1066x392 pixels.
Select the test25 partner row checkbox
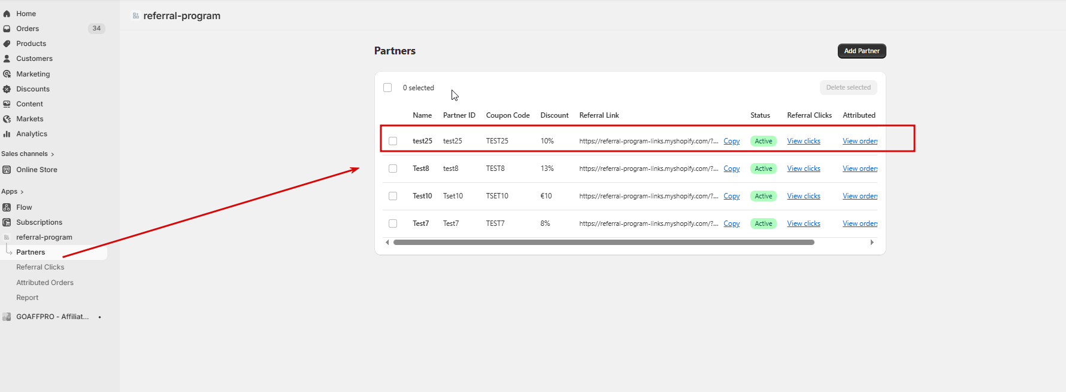tap(393, 141)
